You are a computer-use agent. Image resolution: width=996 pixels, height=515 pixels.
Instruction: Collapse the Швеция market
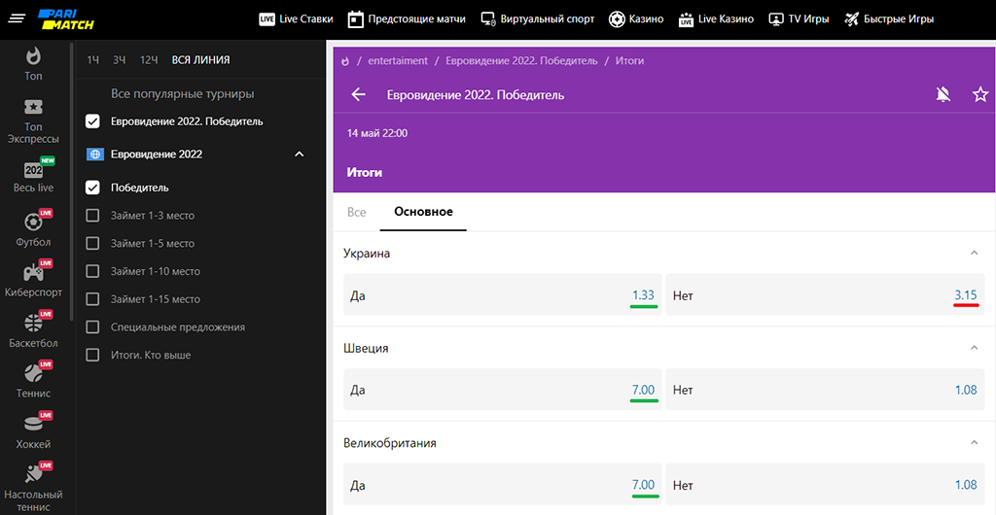[975, 348]
